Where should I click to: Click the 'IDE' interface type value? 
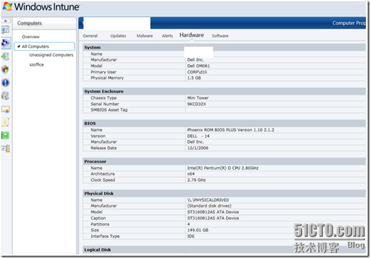(x=191, y=236)
